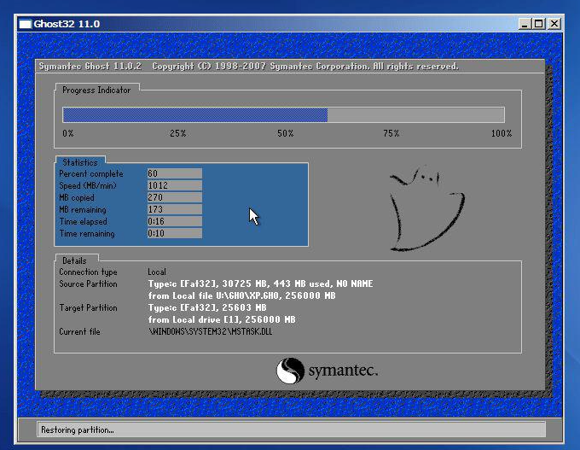Click the Symantec circular logo emblem
The width and height of the screenshot is (580, 450).
(x=290, y=371)
